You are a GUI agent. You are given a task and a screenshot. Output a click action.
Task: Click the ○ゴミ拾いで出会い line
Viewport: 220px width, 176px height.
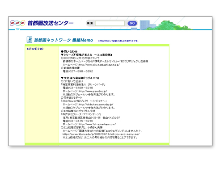click(x=72, y=81)
